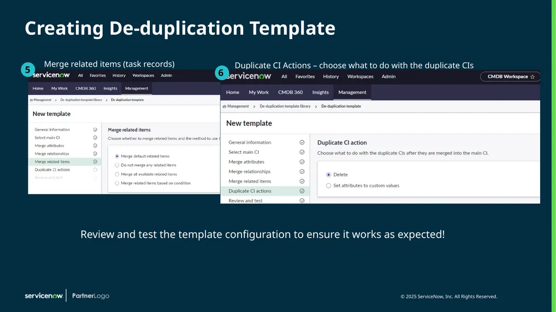Image resolution: width=556 pixels, height=312 pixels.
Task: Click Management breadcrumb in left screenshot
Action: tap(42, 100)
